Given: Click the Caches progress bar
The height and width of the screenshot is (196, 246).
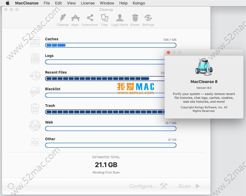Looking at the screenshot, I should (111, 45).
